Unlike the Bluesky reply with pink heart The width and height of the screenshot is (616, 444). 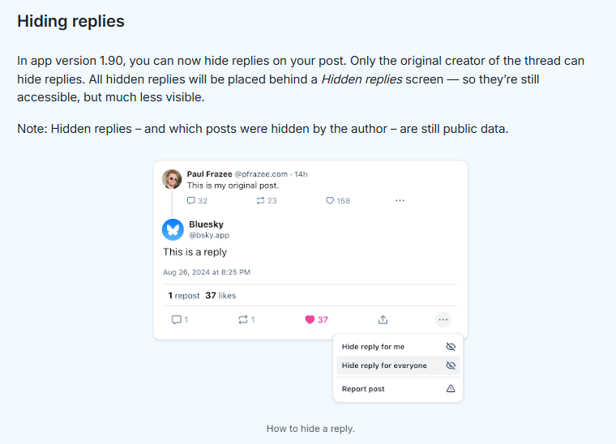pyautogui.click(x=310, y=320)
